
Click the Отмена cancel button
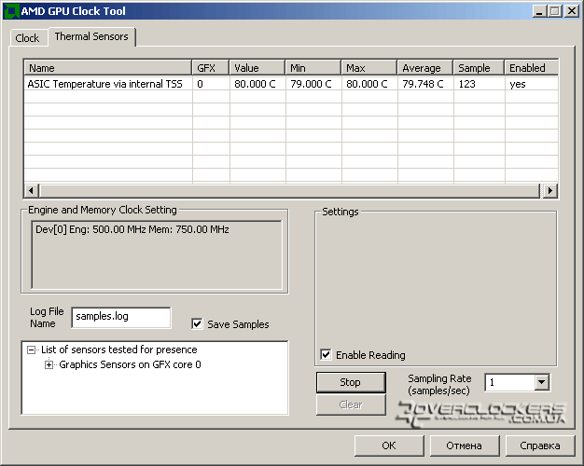465,445
